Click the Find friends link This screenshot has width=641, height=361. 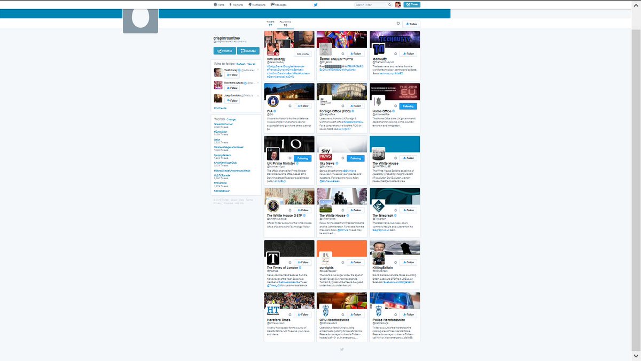pyautogui.click(x=220, y=108)
